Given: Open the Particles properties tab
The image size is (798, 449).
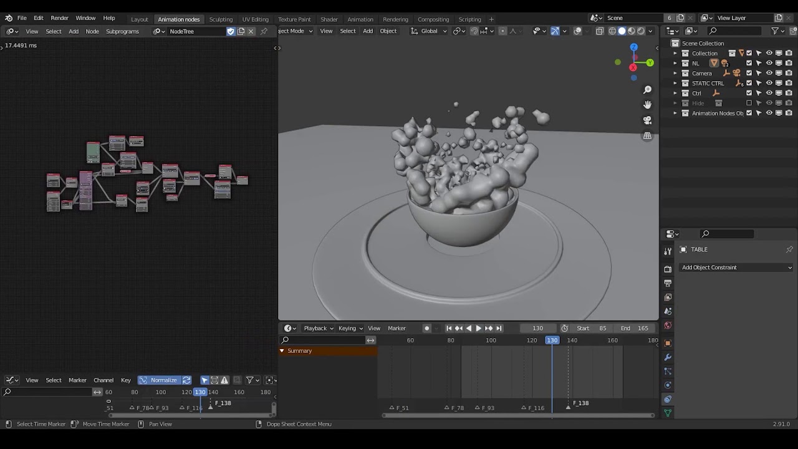Looking at the screenshot, I should 668,372.
